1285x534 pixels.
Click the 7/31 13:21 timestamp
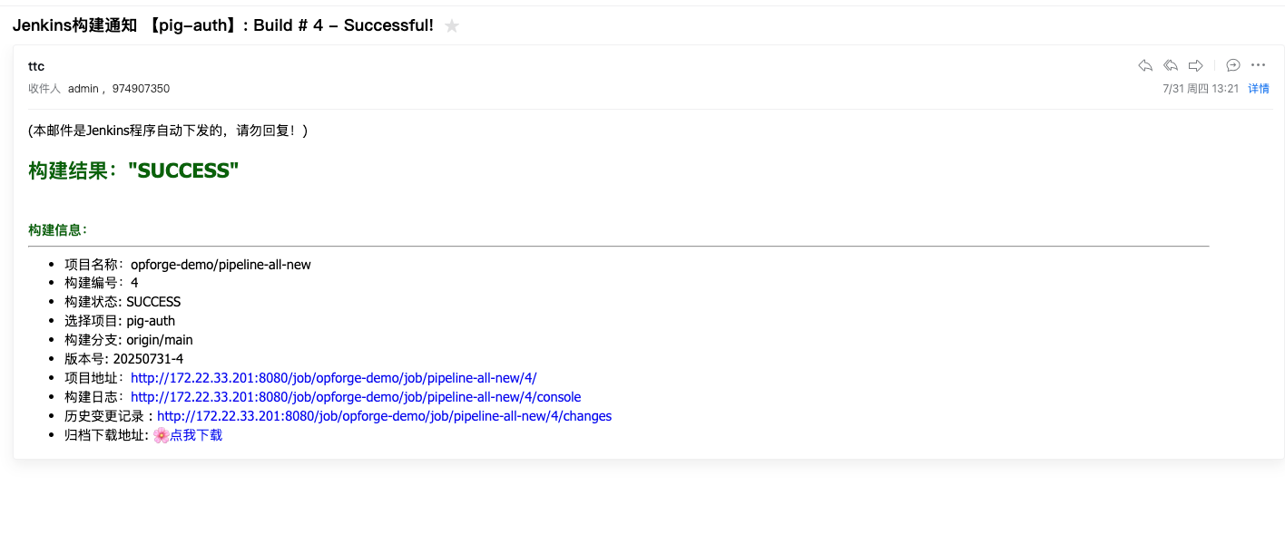(1200, 89)
